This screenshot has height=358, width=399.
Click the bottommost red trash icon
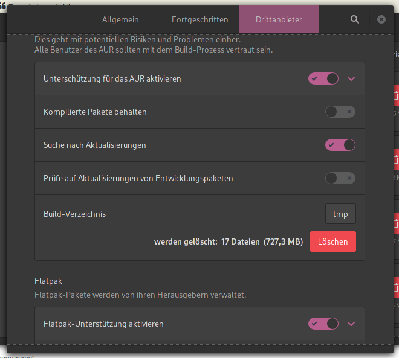(395, 284)
